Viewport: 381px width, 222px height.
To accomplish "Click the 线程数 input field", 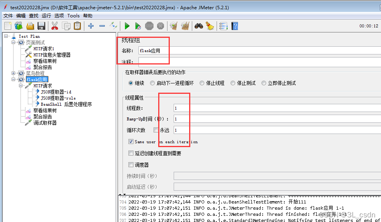I will [277, 108].
